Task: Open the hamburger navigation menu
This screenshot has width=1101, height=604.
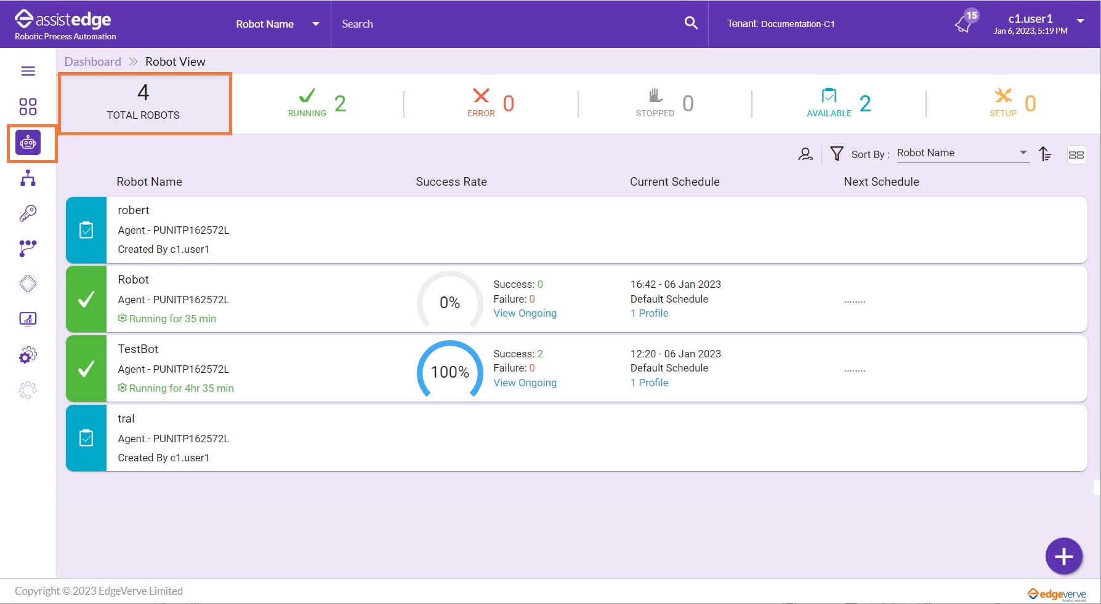Action: click(x=28, y=71)
